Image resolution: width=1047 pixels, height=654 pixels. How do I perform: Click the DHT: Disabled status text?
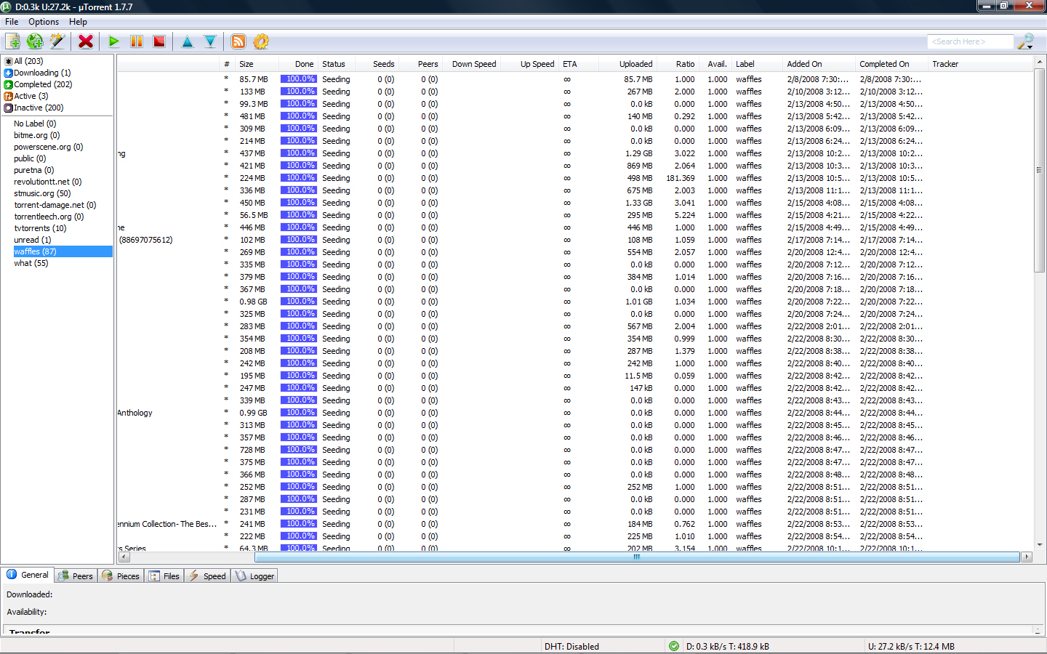pyautogui.click(x=571, y=646)
